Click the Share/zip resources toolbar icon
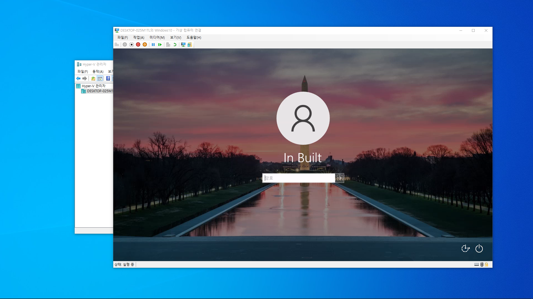The width and height of the screenshot is (533, 299). pos(190,45)
